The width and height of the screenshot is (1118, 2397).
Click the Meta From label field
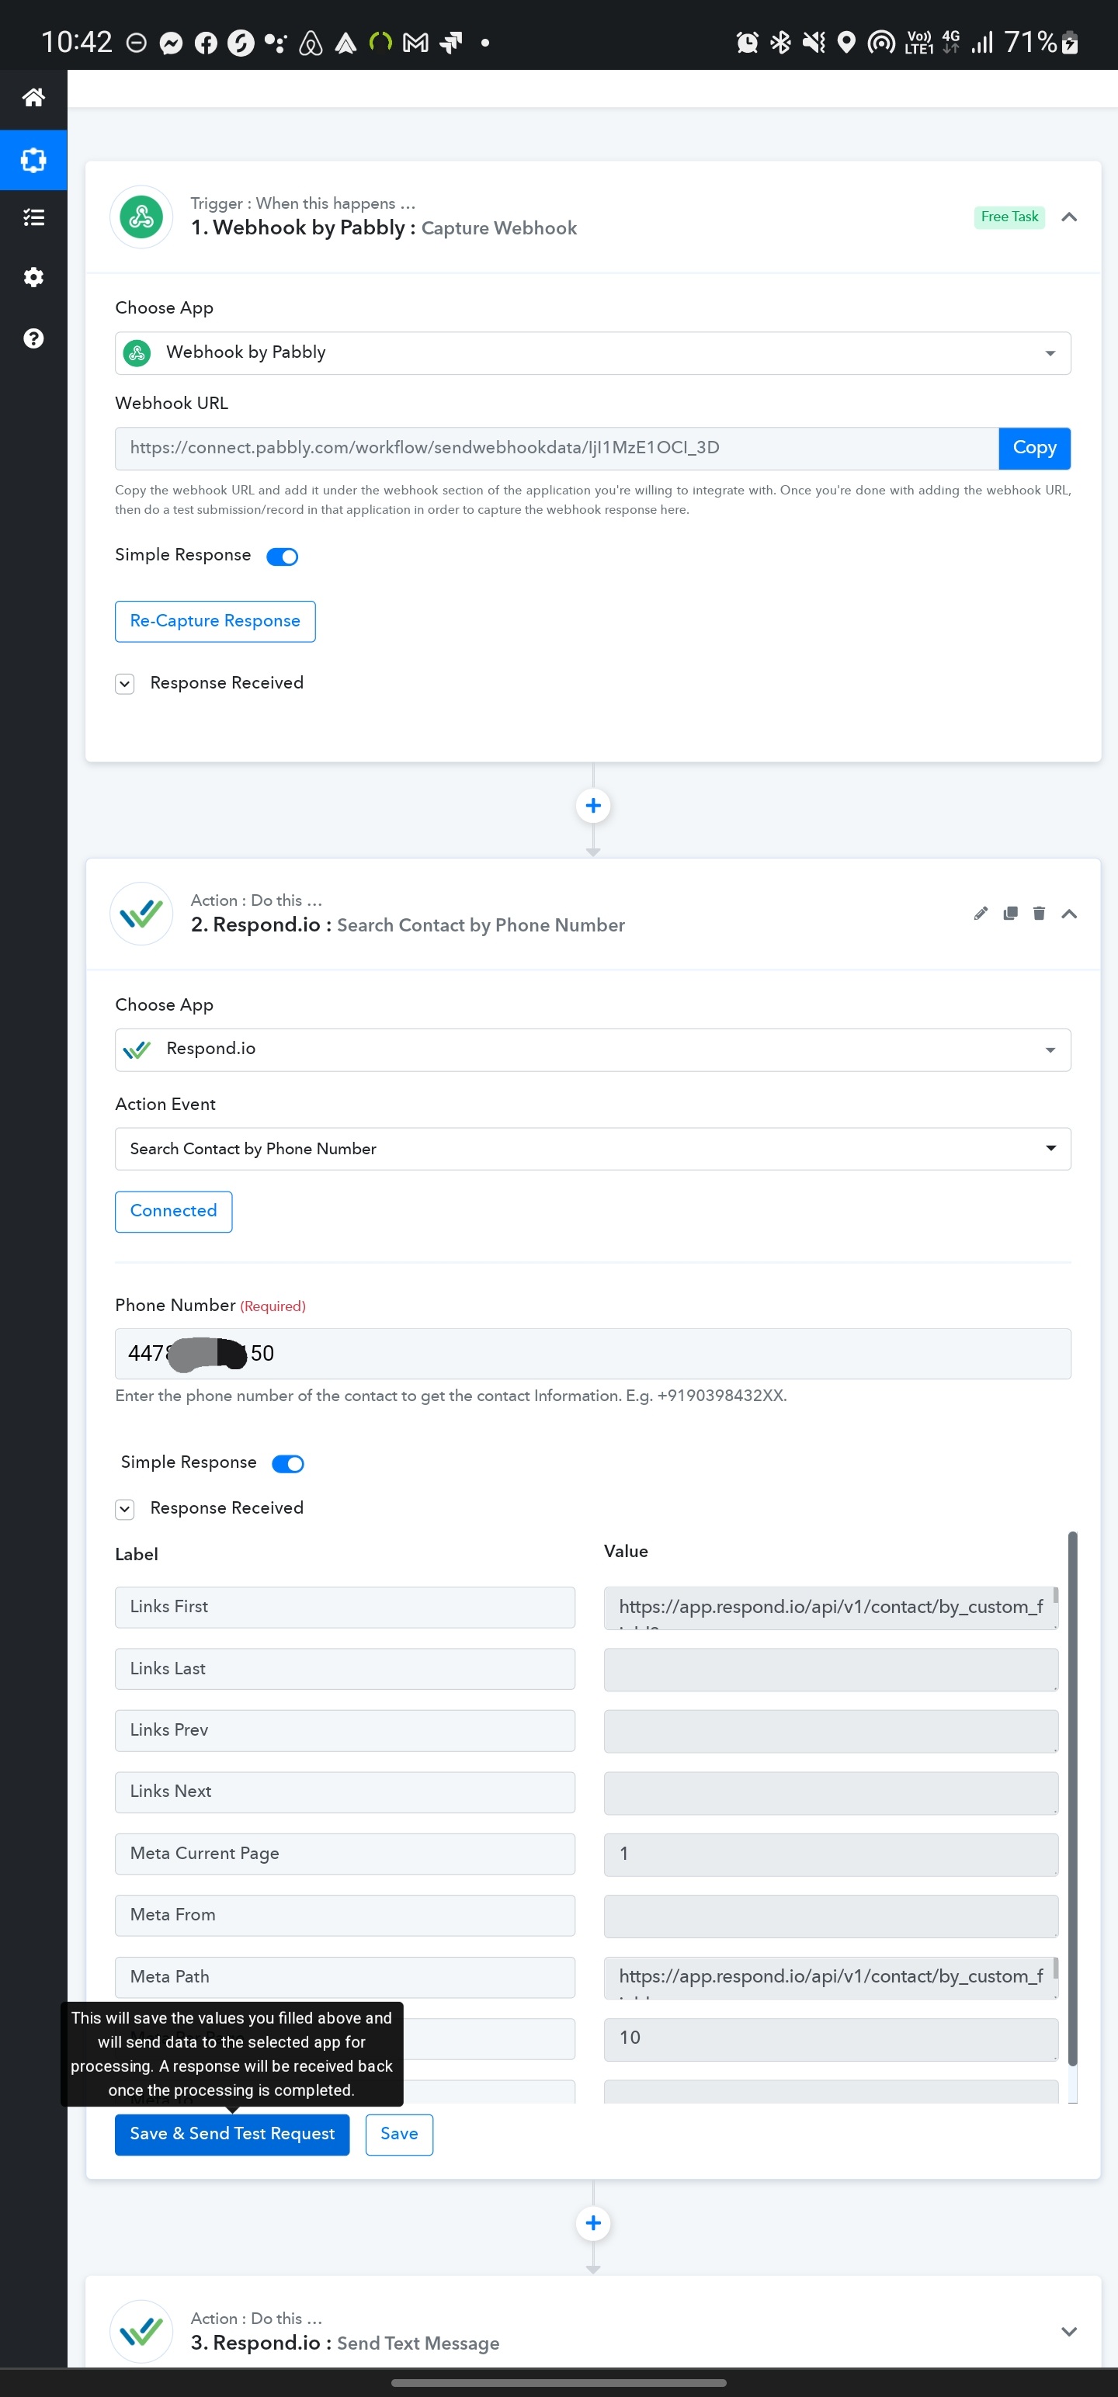tap(345, 1916)
